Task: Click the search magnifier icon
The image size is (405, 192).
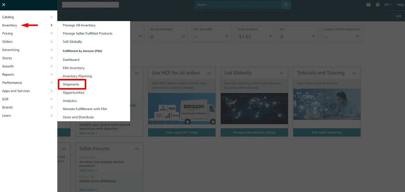Action: (286, 5)
